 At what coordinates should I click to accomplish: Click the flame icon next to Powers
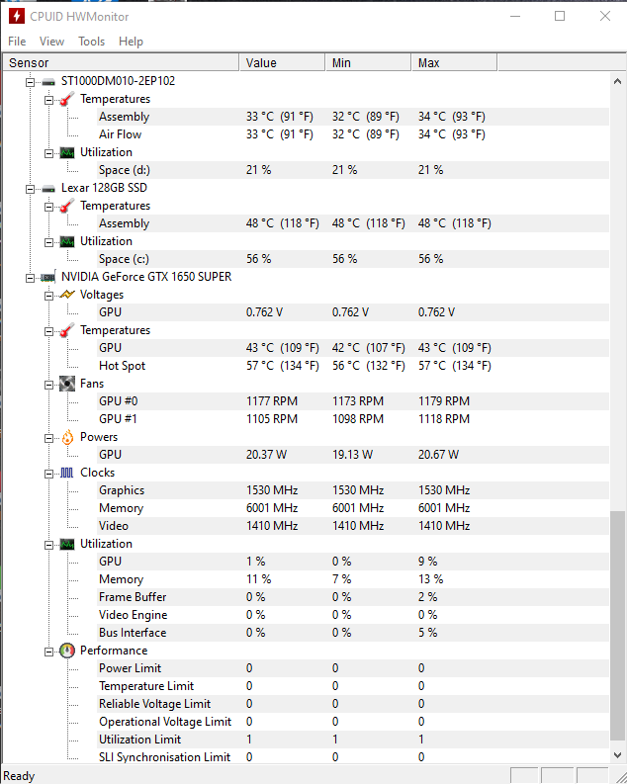[x=67, y=438]
